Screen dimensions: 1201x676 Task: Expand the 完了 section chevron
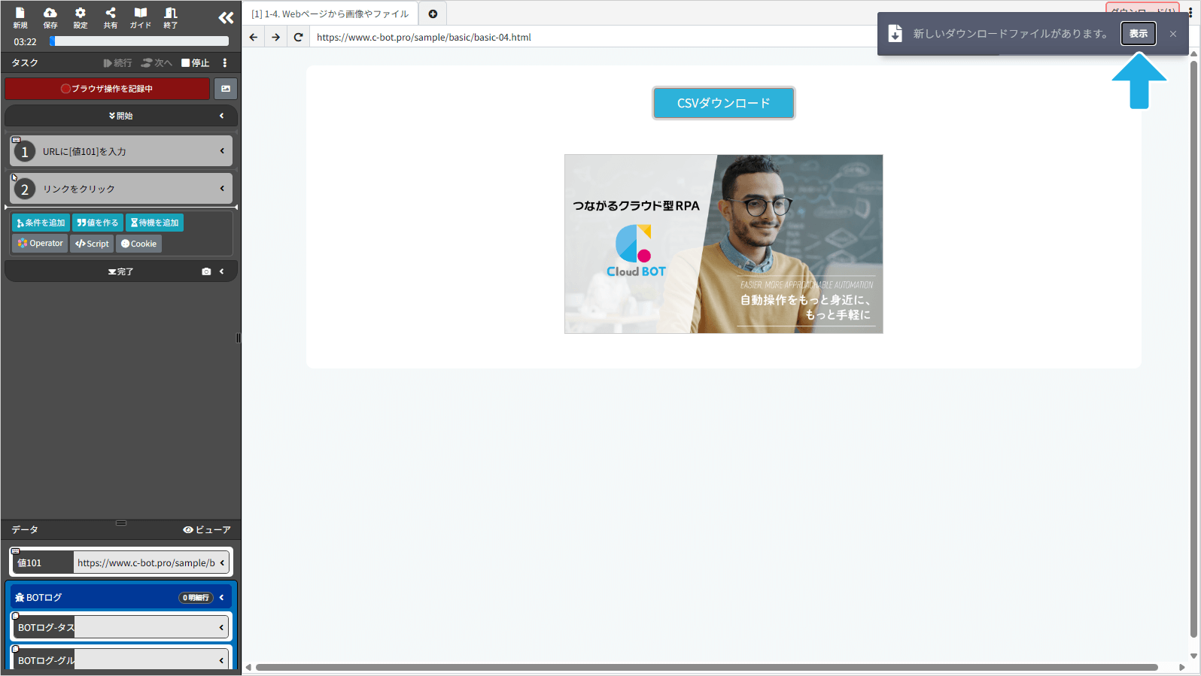221,271
